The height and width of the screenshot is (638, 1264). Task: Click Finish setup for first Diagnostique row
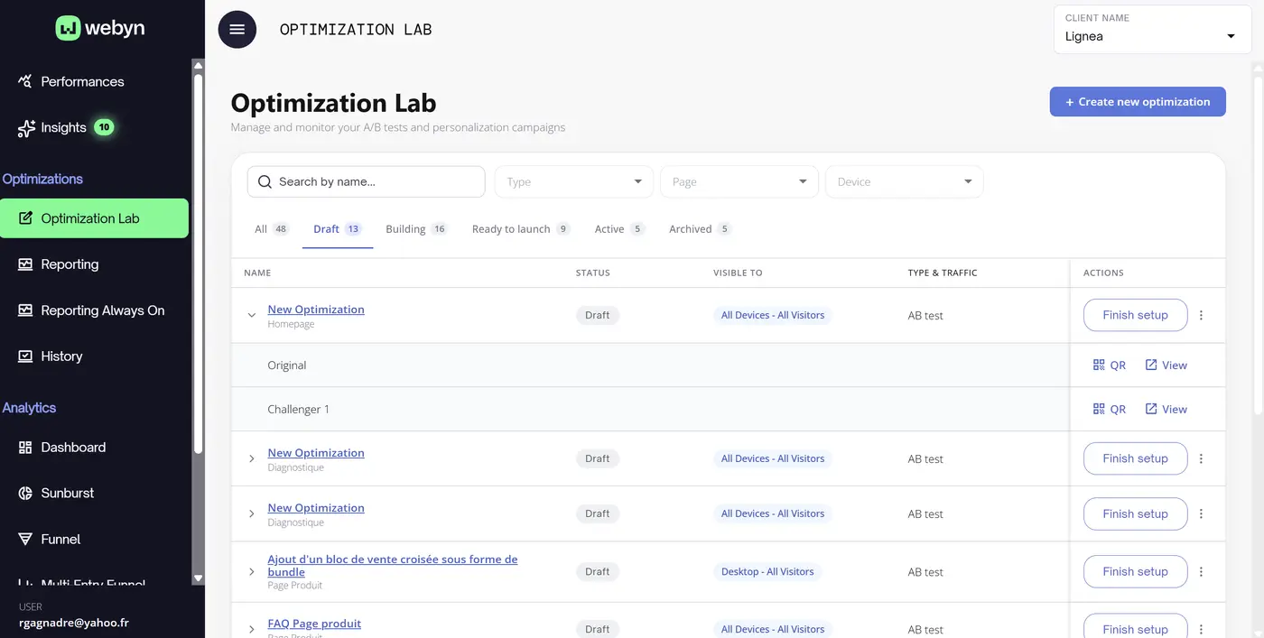coord(1135,459)
